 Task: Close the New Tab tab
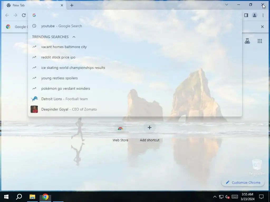click(x=62, y=5)
